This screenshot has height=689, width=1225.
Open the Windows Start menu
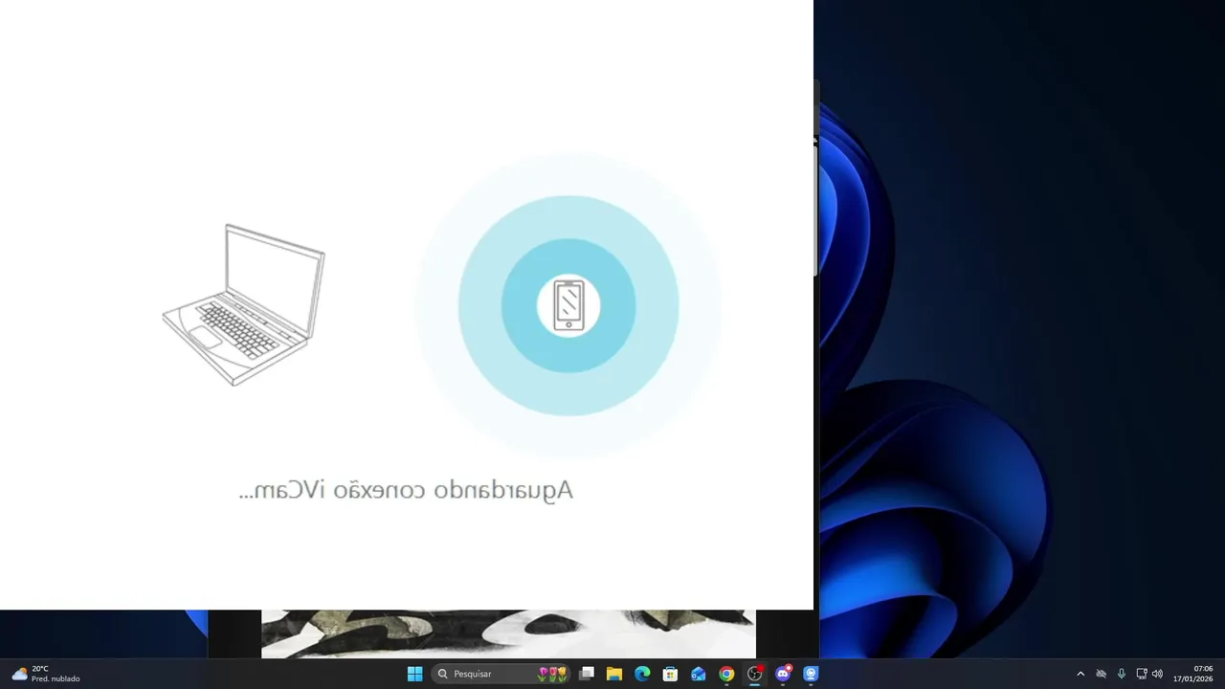pyautogui.click(x=414, y=674)
